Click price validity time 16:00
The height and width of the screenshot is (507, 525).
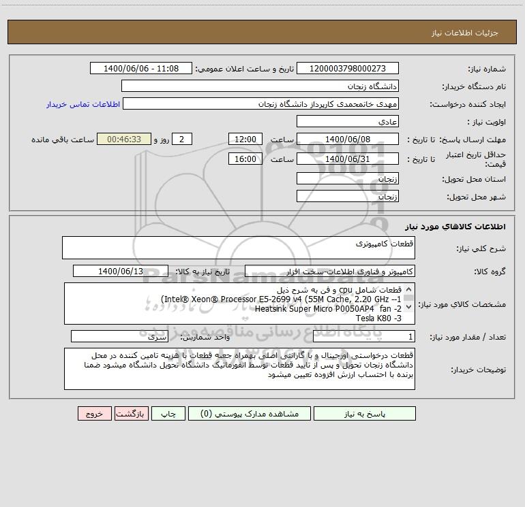point(245,159)
